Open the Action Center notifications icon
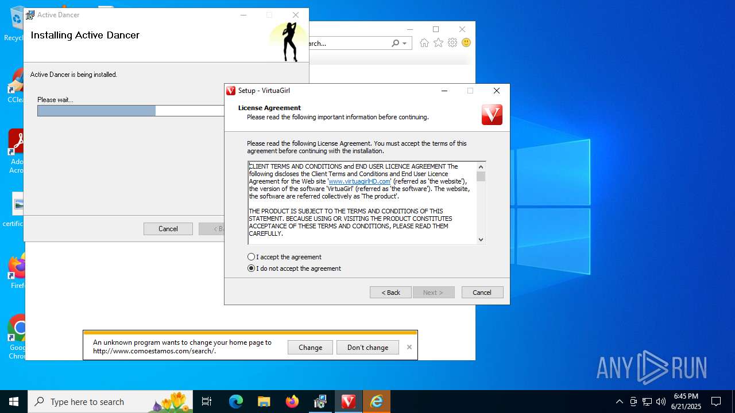Screen dimensions: 735x413 716,402
